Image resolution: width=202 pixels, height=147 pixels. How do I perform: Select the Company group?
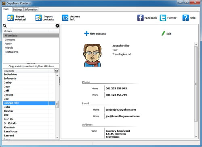click(x=31, y=39)
